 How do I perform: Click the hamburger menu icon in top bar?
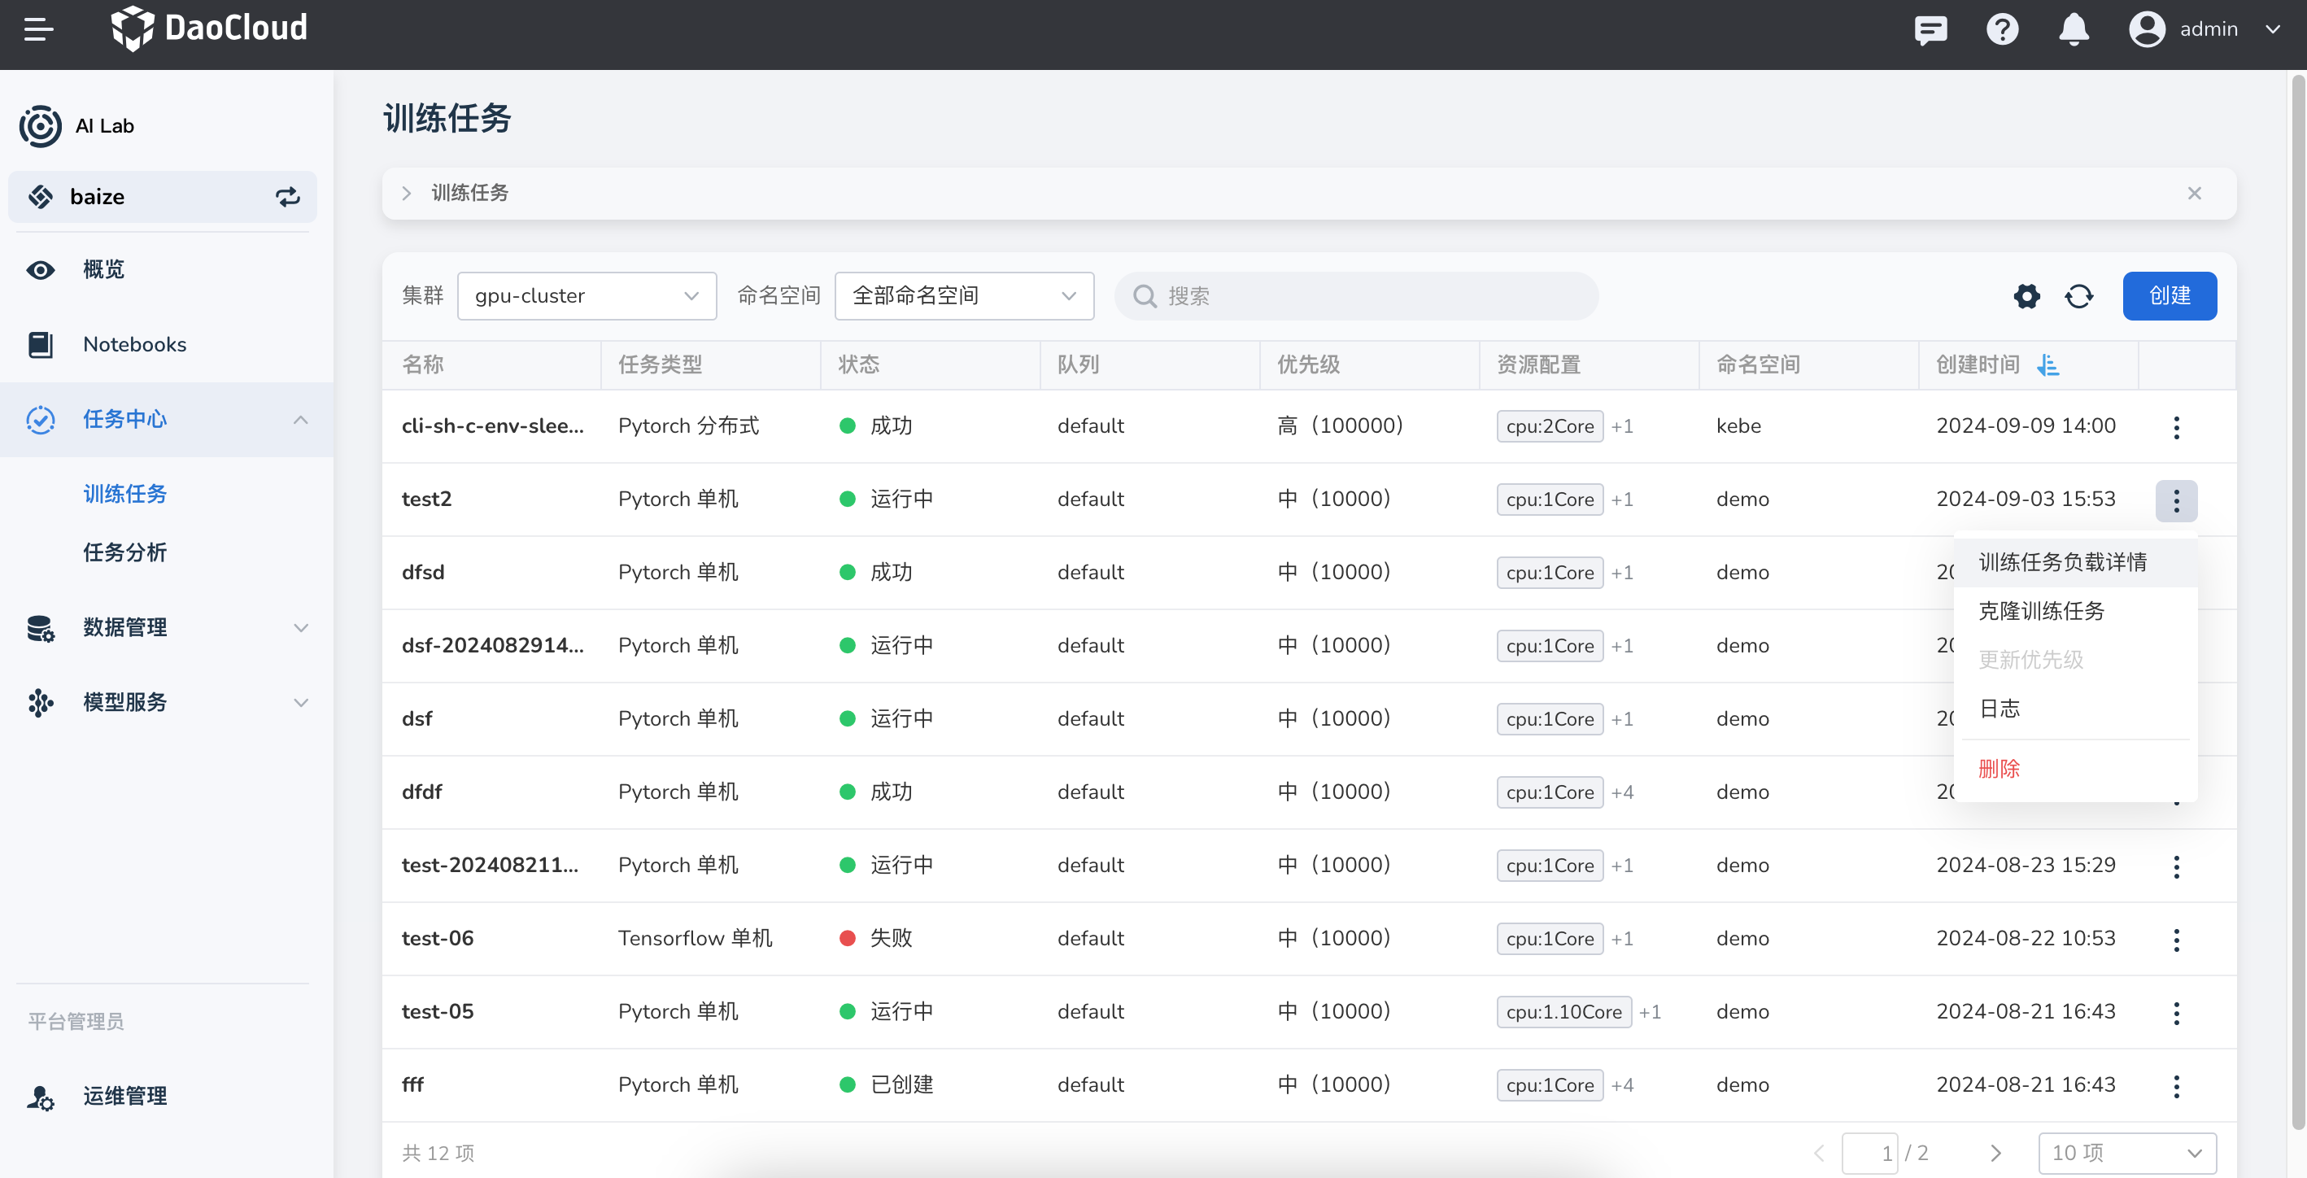[38, 29]
